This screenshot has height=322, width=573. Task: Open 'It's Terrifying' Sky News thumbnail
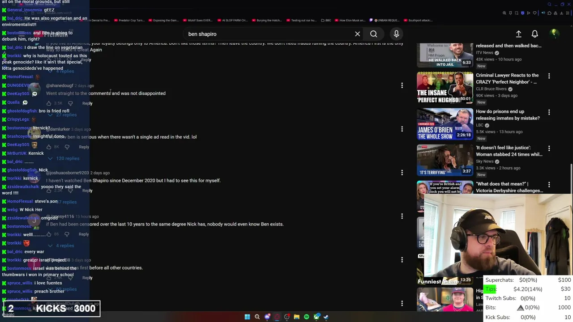(x=445, y=160)
